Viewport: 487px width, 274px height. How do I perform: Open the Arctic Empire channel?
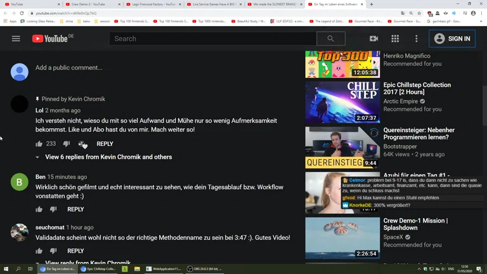[x=400, y=101]
